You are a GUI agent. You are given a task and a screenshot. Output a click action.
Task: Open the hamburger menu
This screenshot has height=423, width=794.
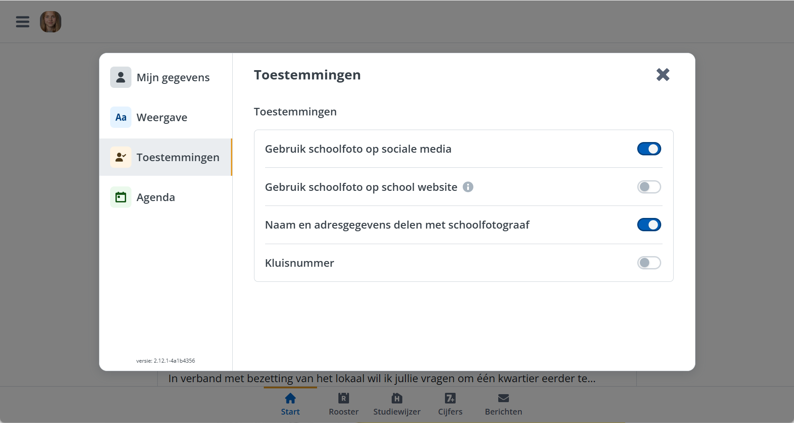coord(23,22)
